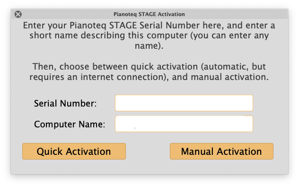299x187 pixels.
Task: Choose Manual Activation
Action: pos(221,151)
